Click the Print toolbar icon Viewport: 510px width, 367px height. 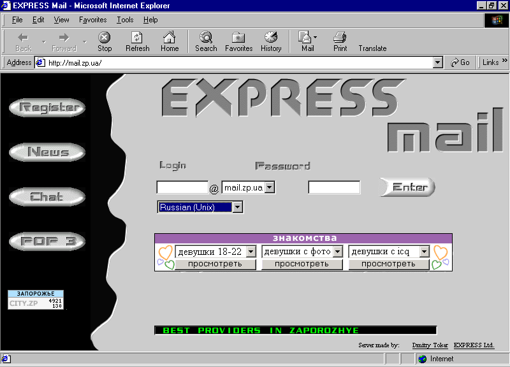click(340, 42)
